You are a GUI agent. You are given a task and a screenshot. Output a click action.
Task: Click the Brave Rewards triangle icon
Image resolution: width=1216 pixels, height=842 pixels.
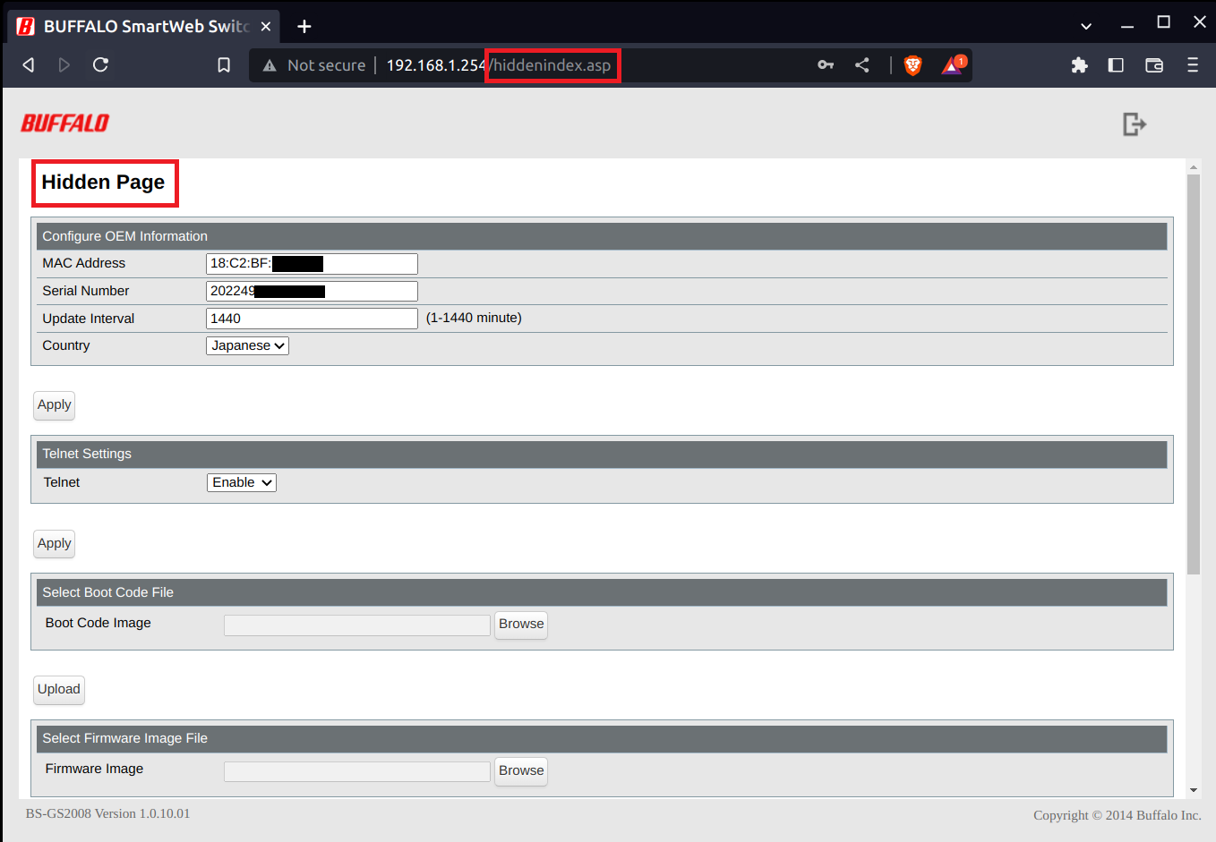point(952,65)
